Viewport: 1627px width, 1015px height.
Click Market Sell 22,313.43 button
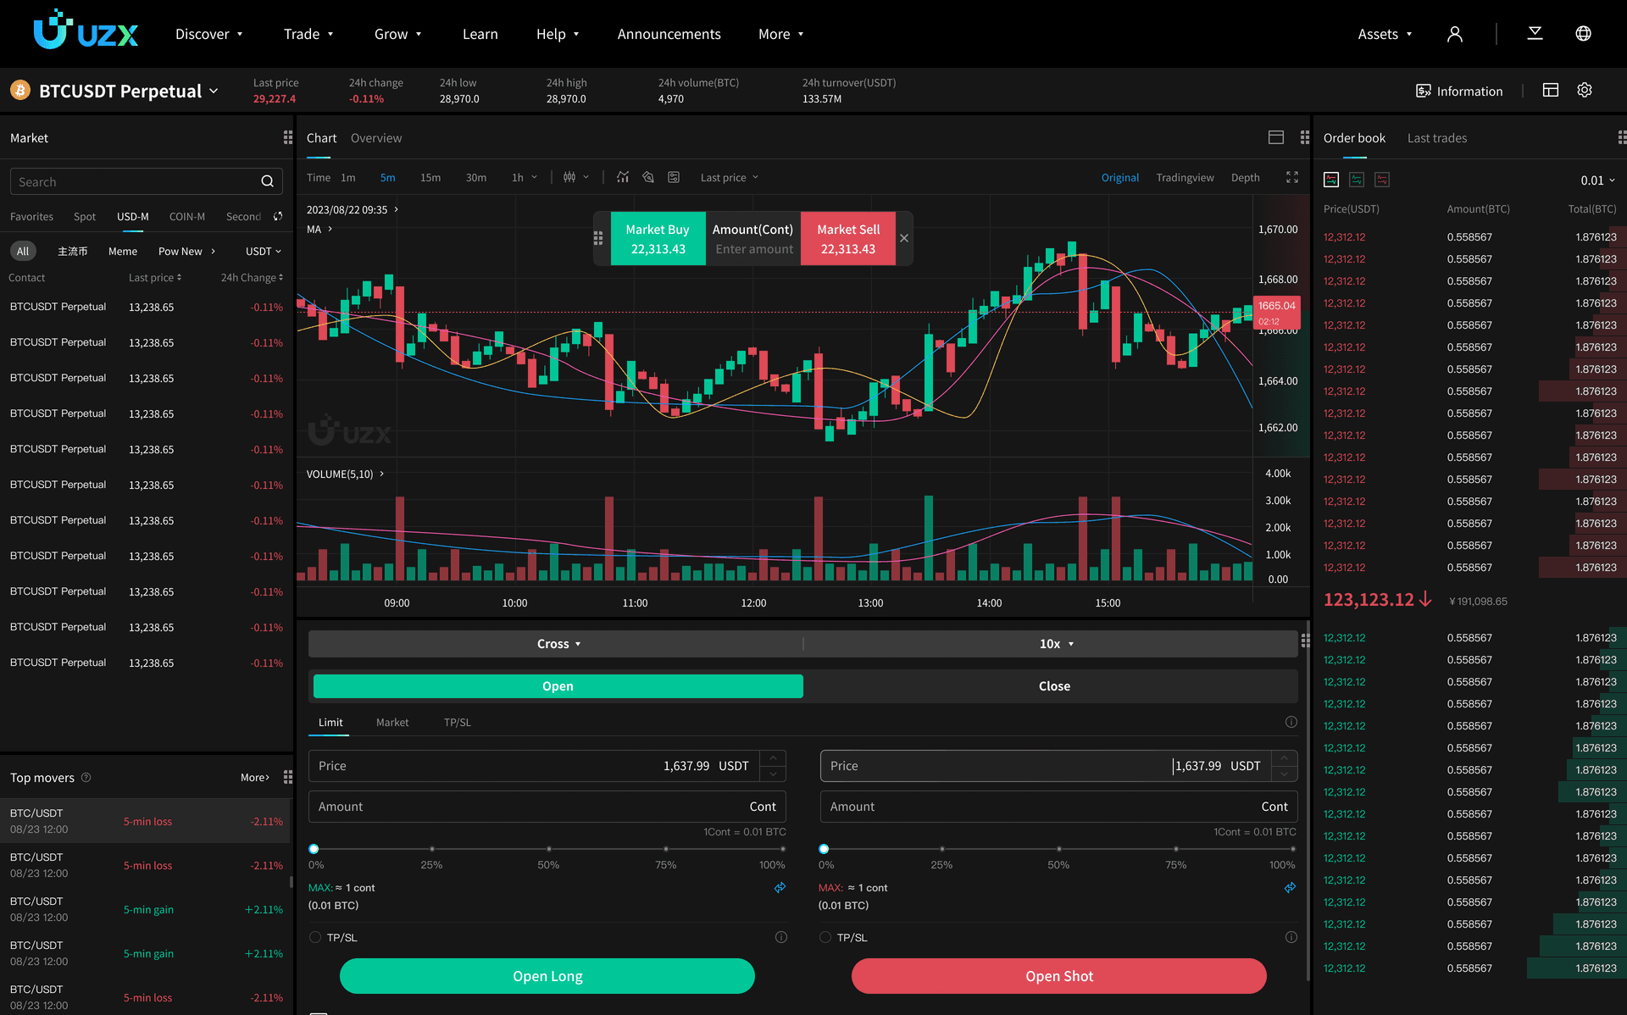point(848,238)
